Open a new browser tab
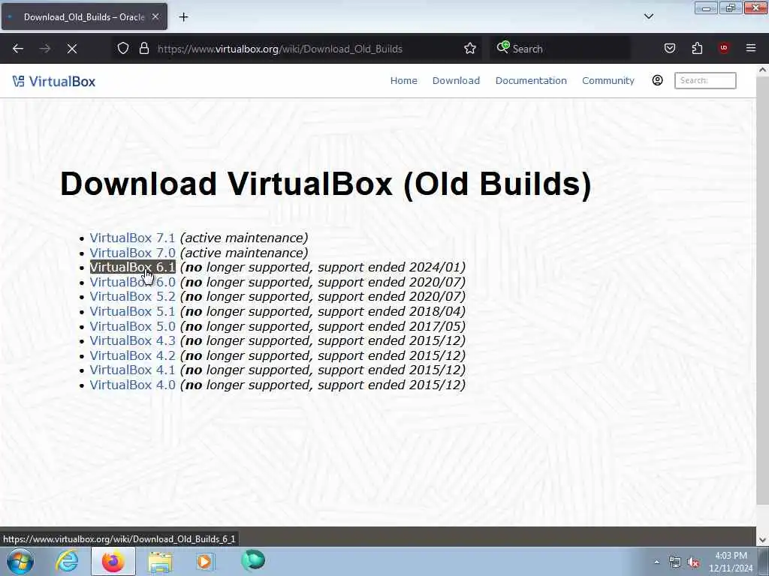The height and width of the screenshot is (576, 769). pos(183,17)
